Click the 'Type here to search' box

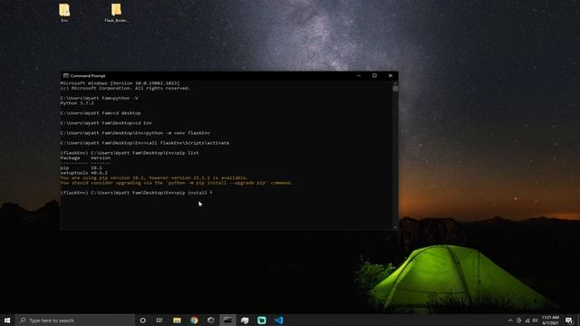pos(75,320)
